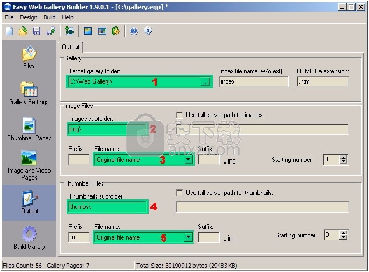Image resolution: width=369 pixels, height=272 pixels.
Task: Click the HTML file extension field
Action: pyautogui.click(x=323, y=81)
